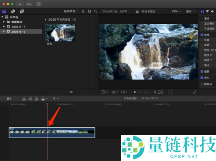This screenshot has width=216, height=161.
Task: Open the color inspector triangle icon
Action: (207, 11)
